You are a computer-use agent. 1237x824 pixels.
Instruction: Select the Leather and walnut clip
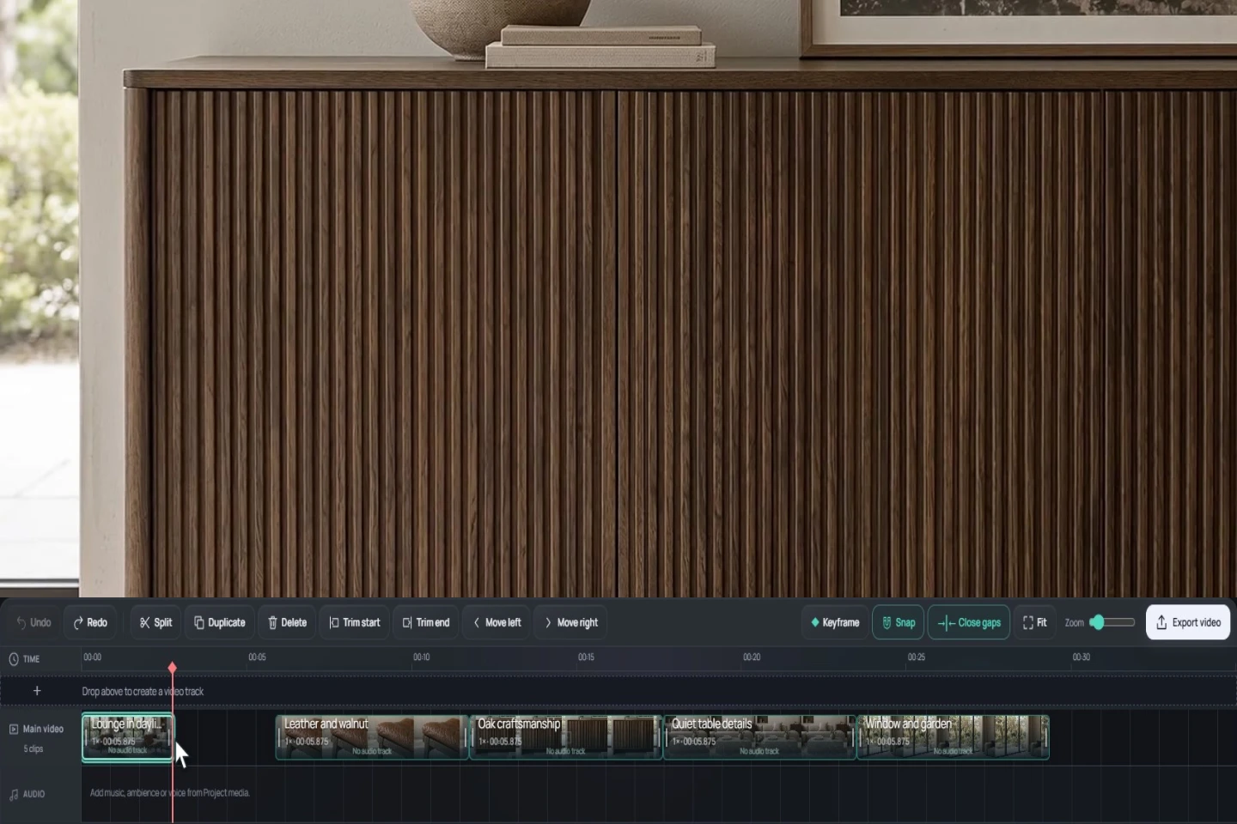[x=372, y=737]
